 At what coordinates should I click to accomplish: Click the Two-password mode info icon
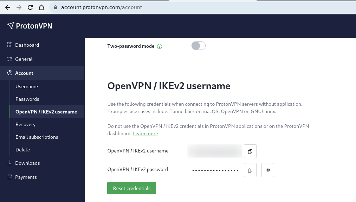tap(160, 46)
